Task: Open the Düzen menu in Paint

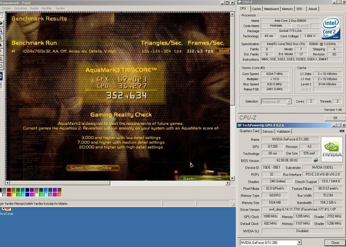Action: [x=7, y=8]
